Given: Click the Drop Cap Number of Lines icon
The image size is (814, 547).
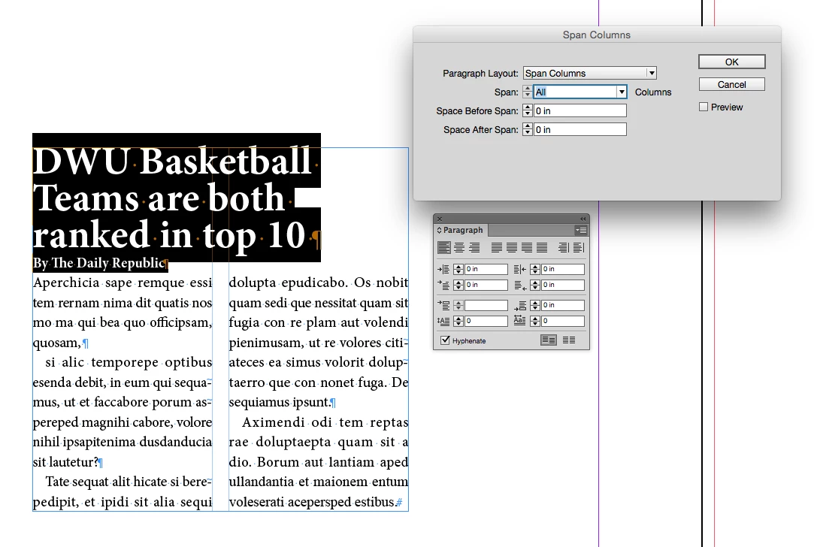Looking at the screenshot, I should pos(443,322).
